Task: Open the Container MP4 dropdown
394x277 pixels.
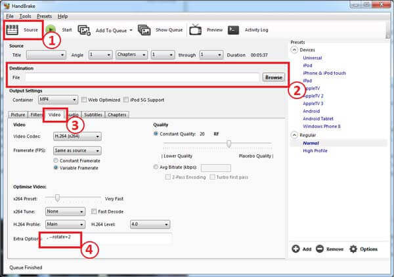Action: tap(58, 100)
